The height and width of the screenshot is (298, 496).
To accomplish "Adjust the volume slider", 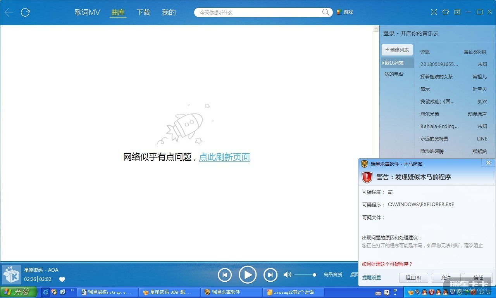I will 305,275.
